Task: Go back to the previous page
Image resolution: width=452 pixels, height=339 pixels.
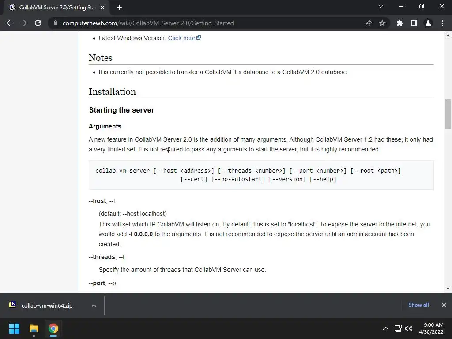Action: 10,23
